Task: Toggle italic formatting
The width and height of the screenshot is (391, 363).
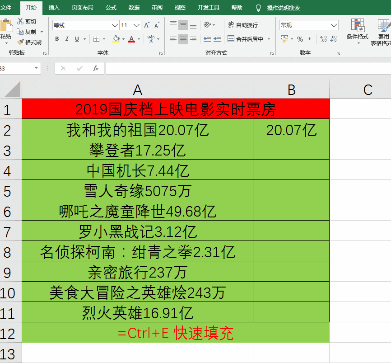Action: click(67, 39)
